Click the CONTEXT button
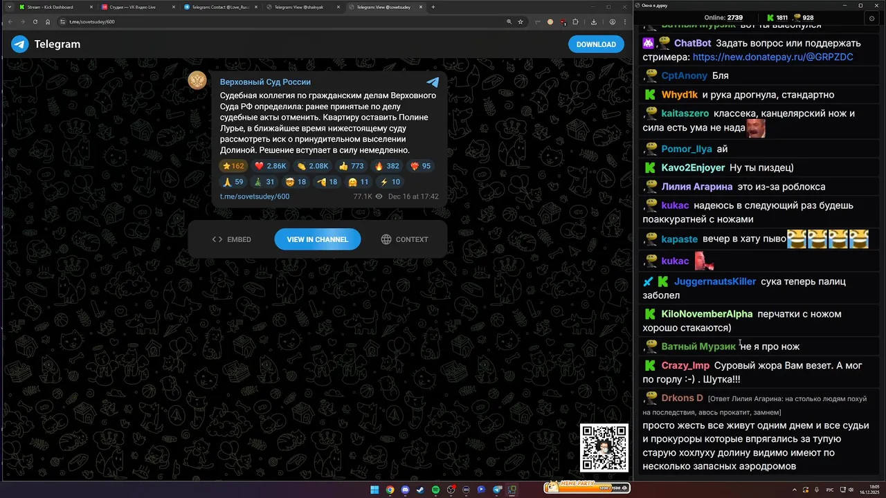Screen dimensions: 886x498 click(405, 239)
